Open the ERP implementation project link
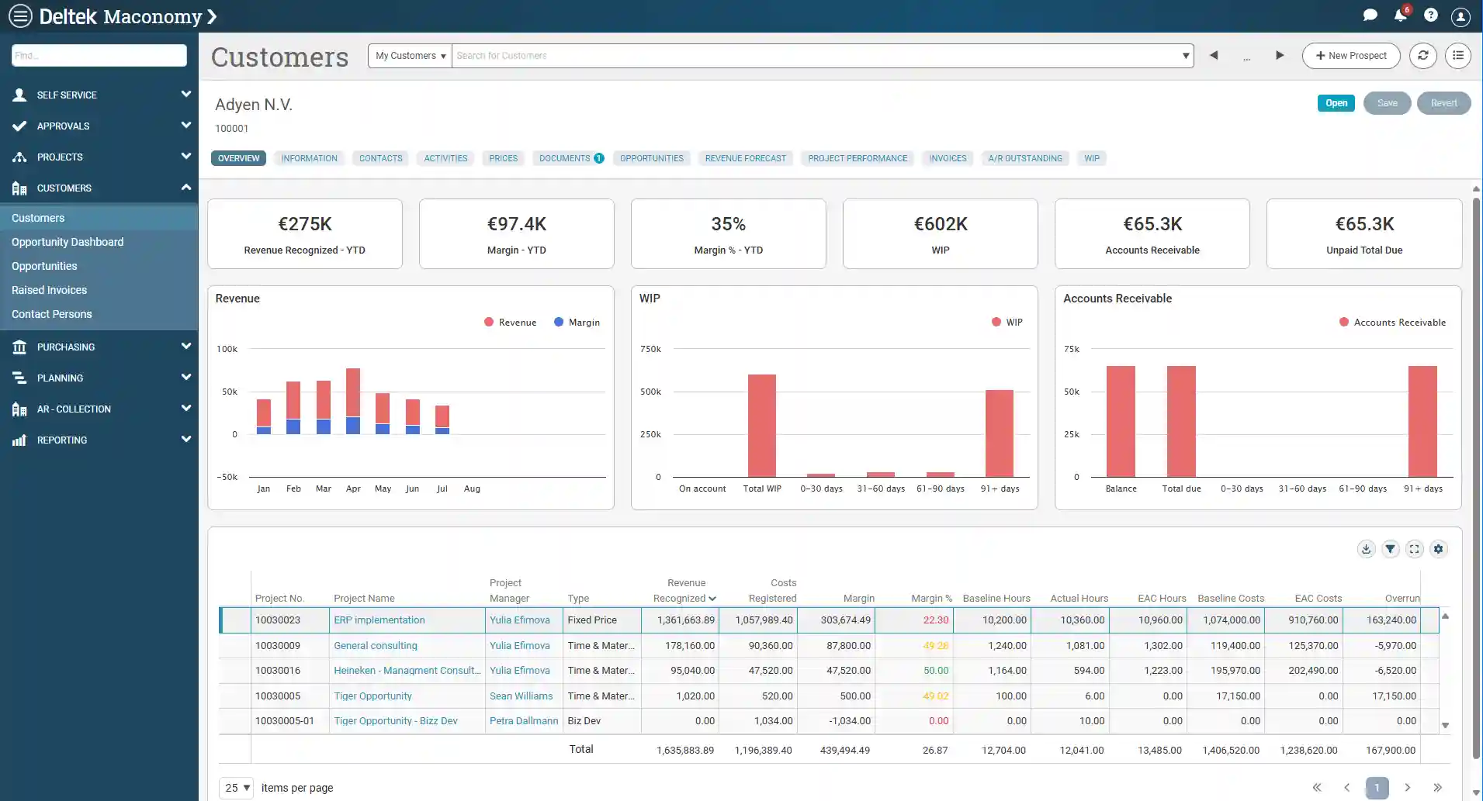 [x=379, y=620]
